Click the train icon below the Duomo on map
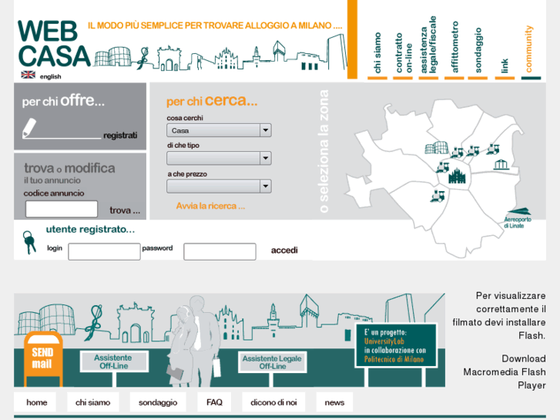 pyautogui.click(x=438, y=196)
